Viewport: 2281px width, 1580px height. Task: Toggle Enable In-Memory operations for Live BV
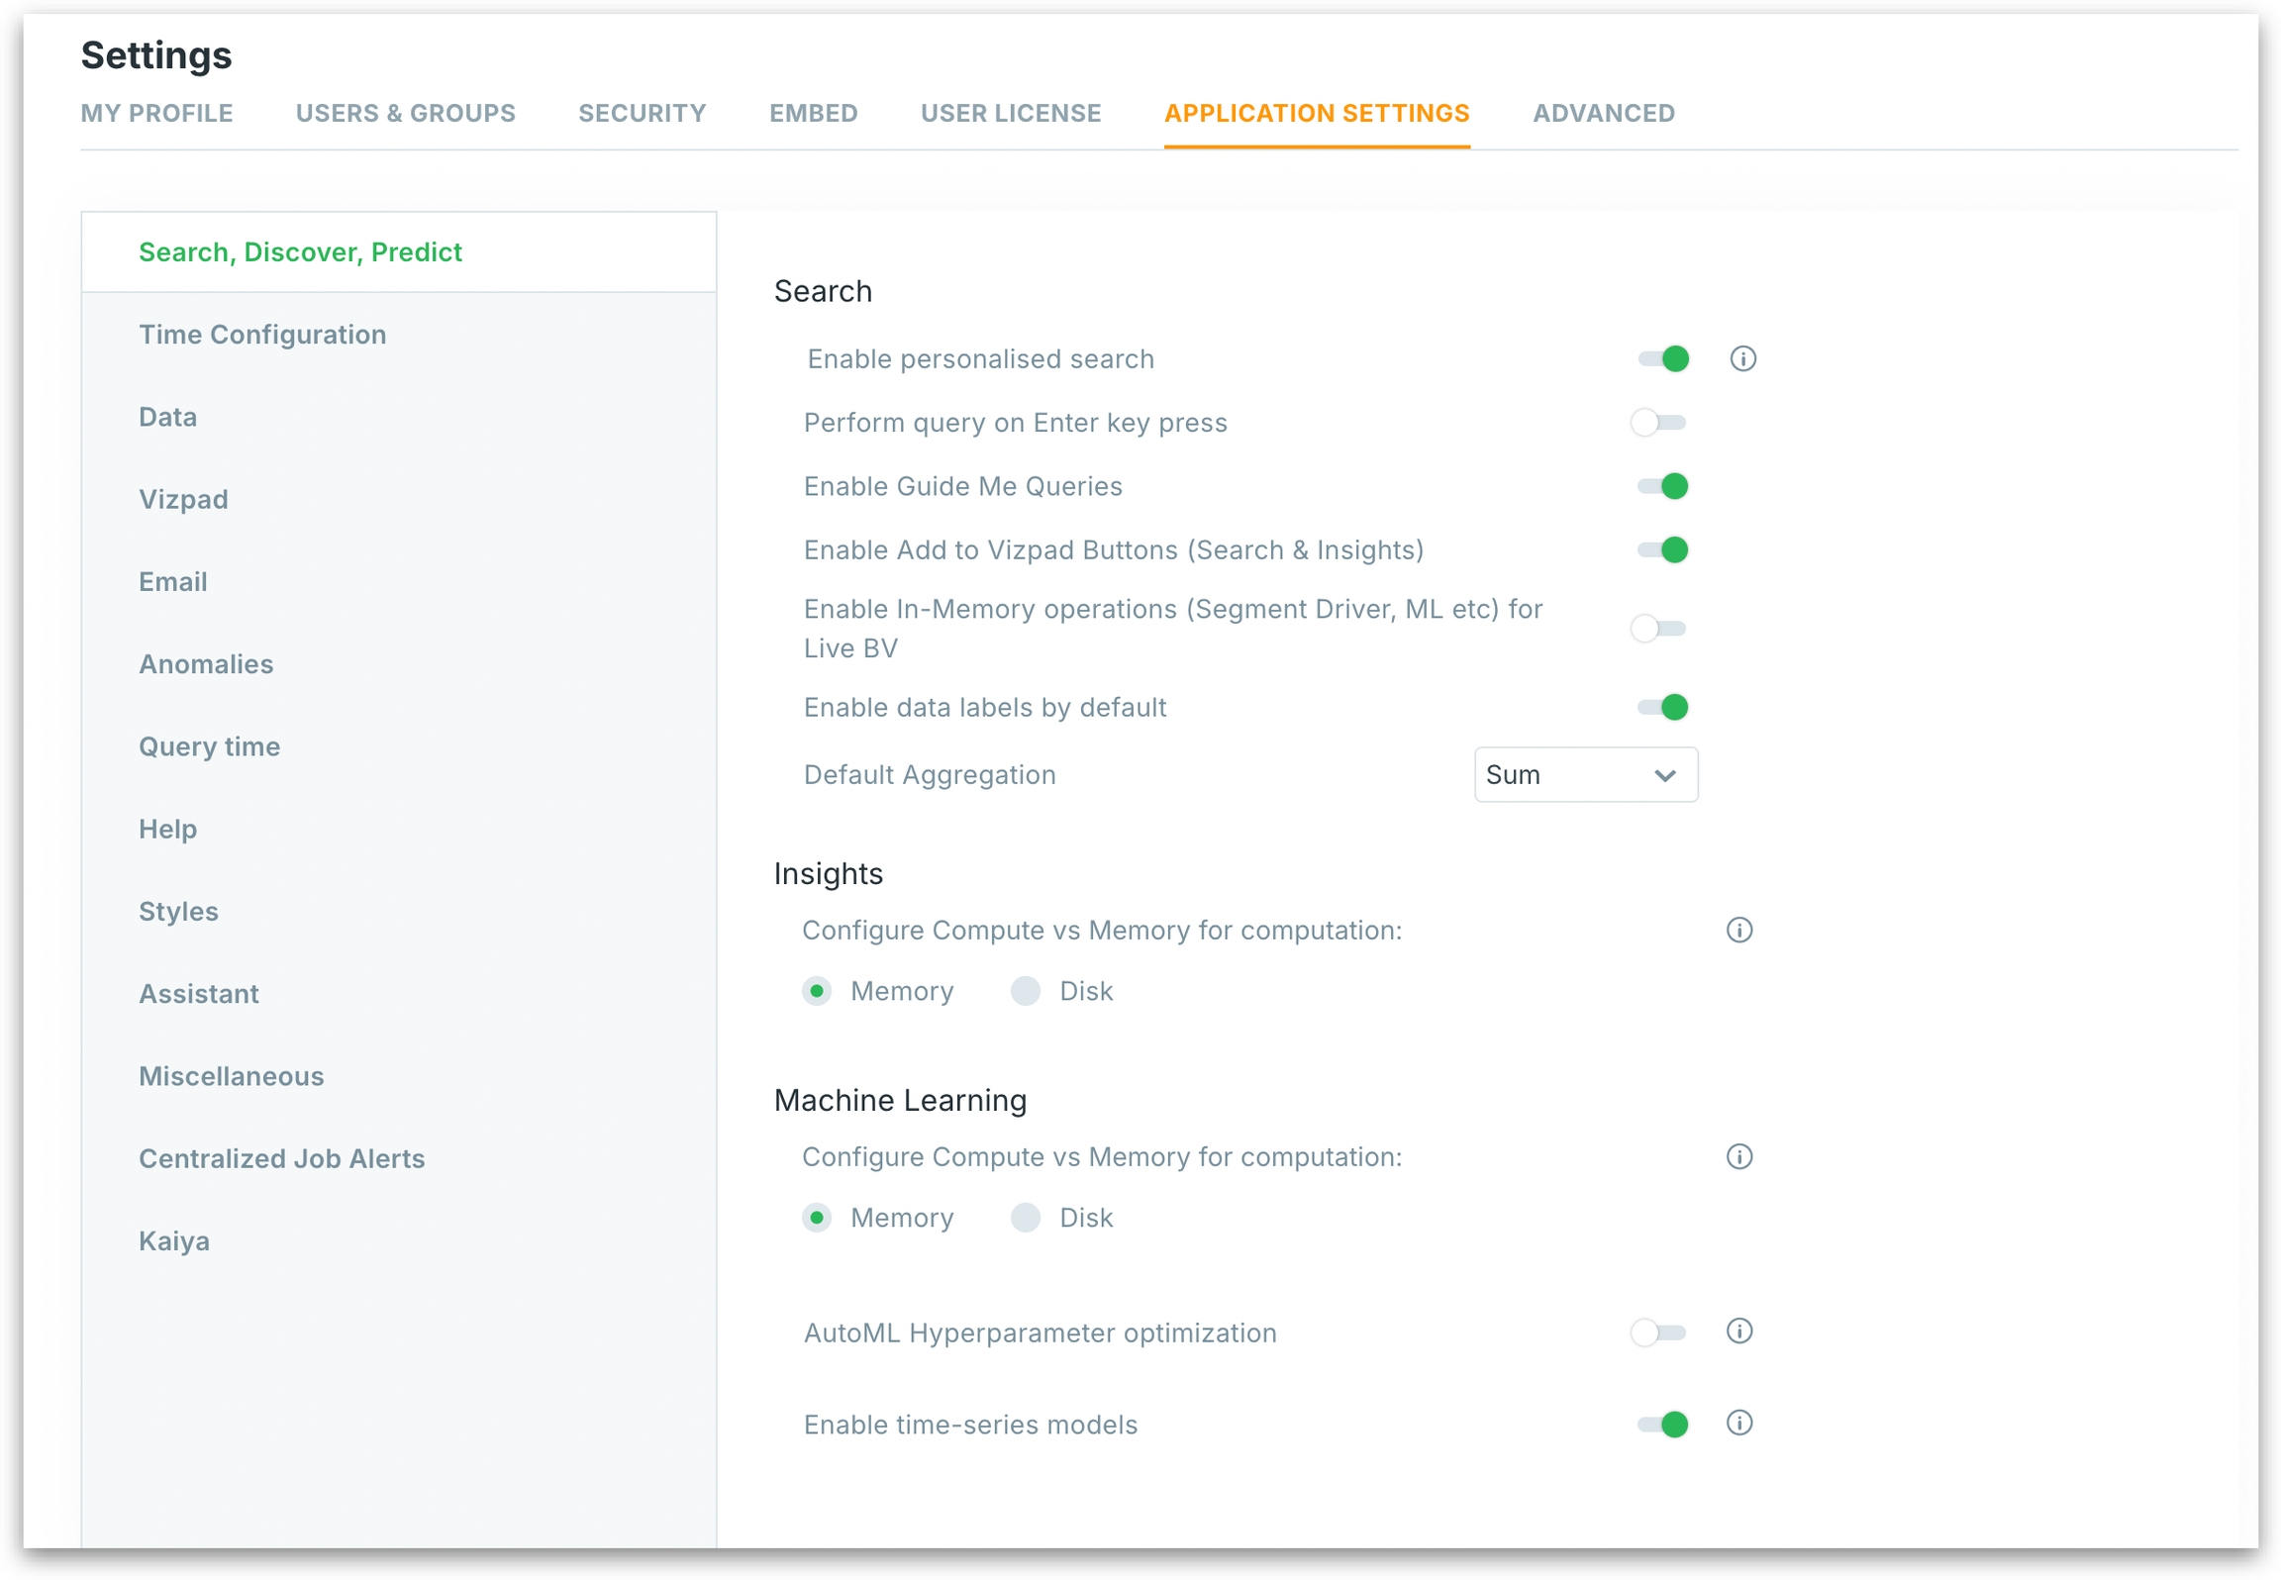click(1658, 629)
